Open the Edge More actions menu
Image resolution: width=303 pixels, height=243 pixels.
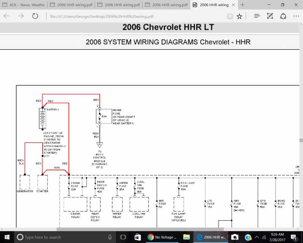click(x=296, y=16)
